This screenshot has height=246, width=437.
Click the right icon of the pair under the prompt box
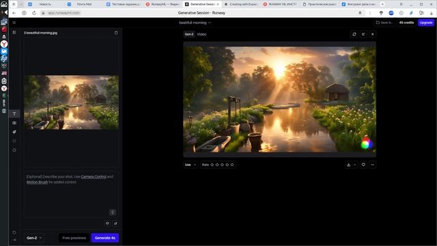click(115, 223)
